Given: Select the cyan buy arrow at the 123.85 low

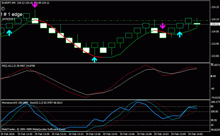Looking at the screenshot, I should click(x=94, y=59).
